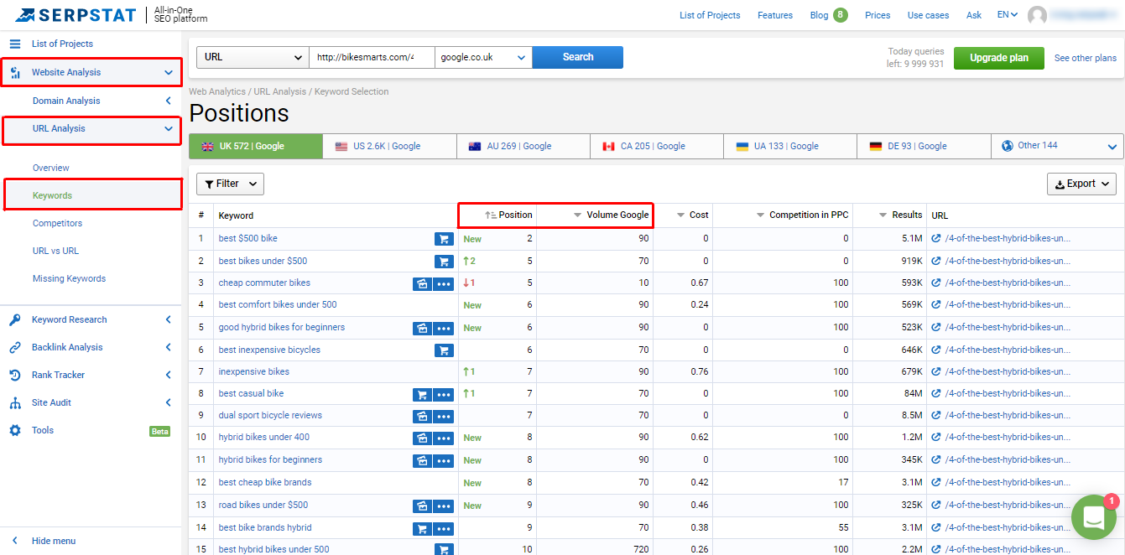Open the Blog notifications badge showing 8

[x=840, y=15]
